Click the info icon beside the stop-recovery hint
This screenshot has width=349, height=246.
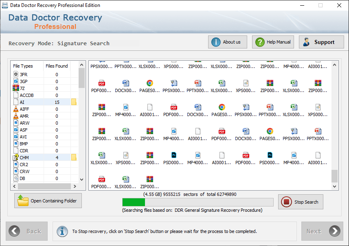tap(62, 231)
